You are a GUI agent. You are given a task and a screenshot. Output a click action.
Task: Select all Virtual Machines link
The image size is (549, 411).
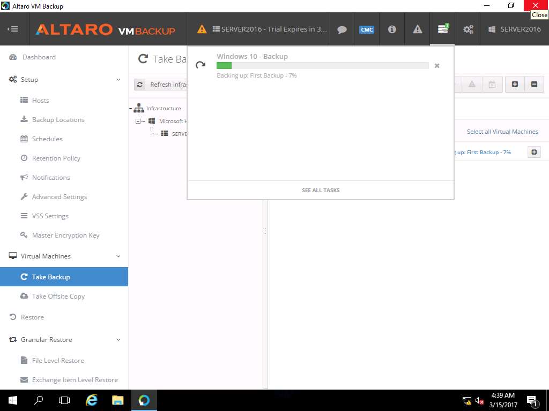[x=502, y=132]
